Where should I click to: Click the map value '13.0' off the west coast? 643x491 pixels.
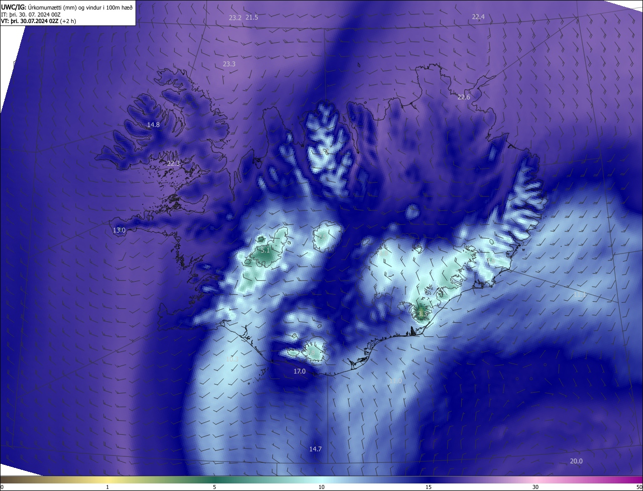119,230
